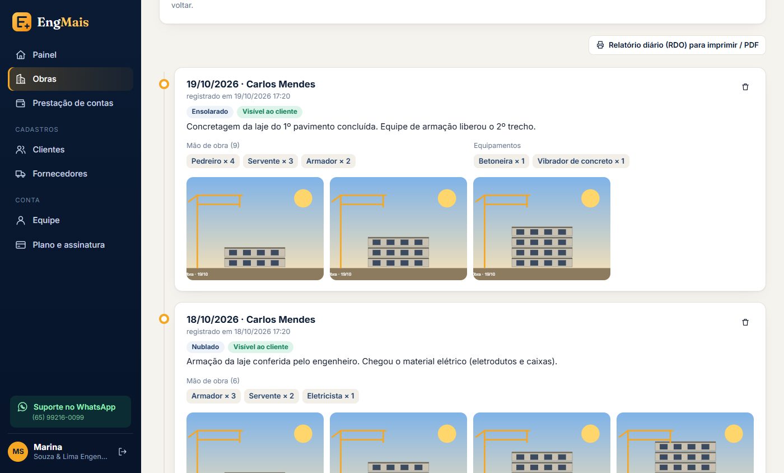Click the MS user avatar
Viewport: 784px width, 473px height.
click(18, 452)
